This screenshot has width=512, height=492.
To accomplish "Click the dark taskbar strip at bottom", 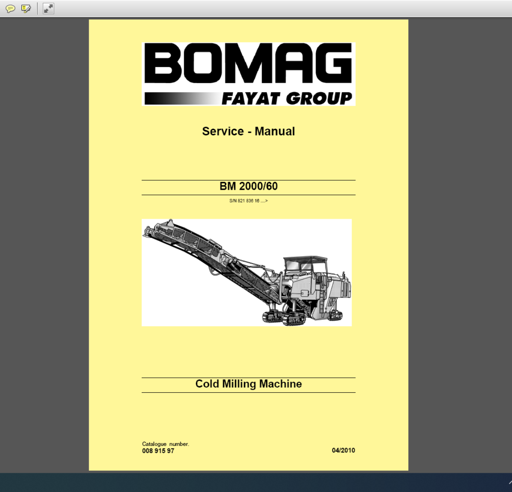I will click(x=256, y=482).
